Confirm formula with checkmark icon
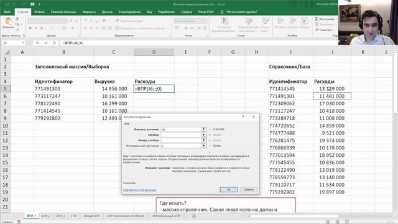The height and width of the screenshot is (224, 398). [46, 43]
